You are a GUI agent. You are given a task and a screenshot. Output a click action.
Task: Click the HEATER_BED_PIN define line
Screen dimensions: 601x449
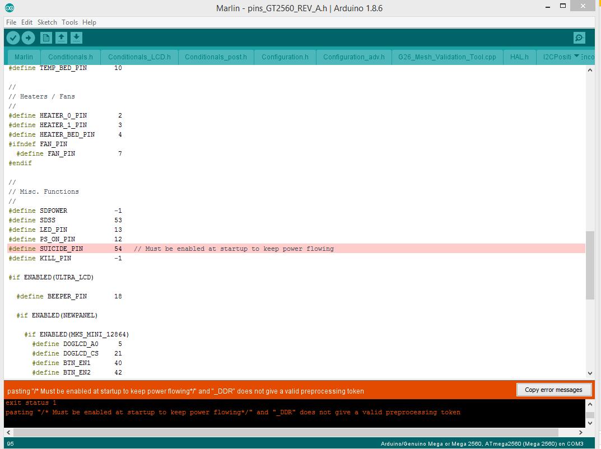click(65, 134)
